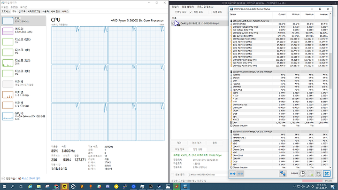Click the Remove All (전체 제거) button
The width and height of the screenshot is (338, 190).
[x=197, y=143]
